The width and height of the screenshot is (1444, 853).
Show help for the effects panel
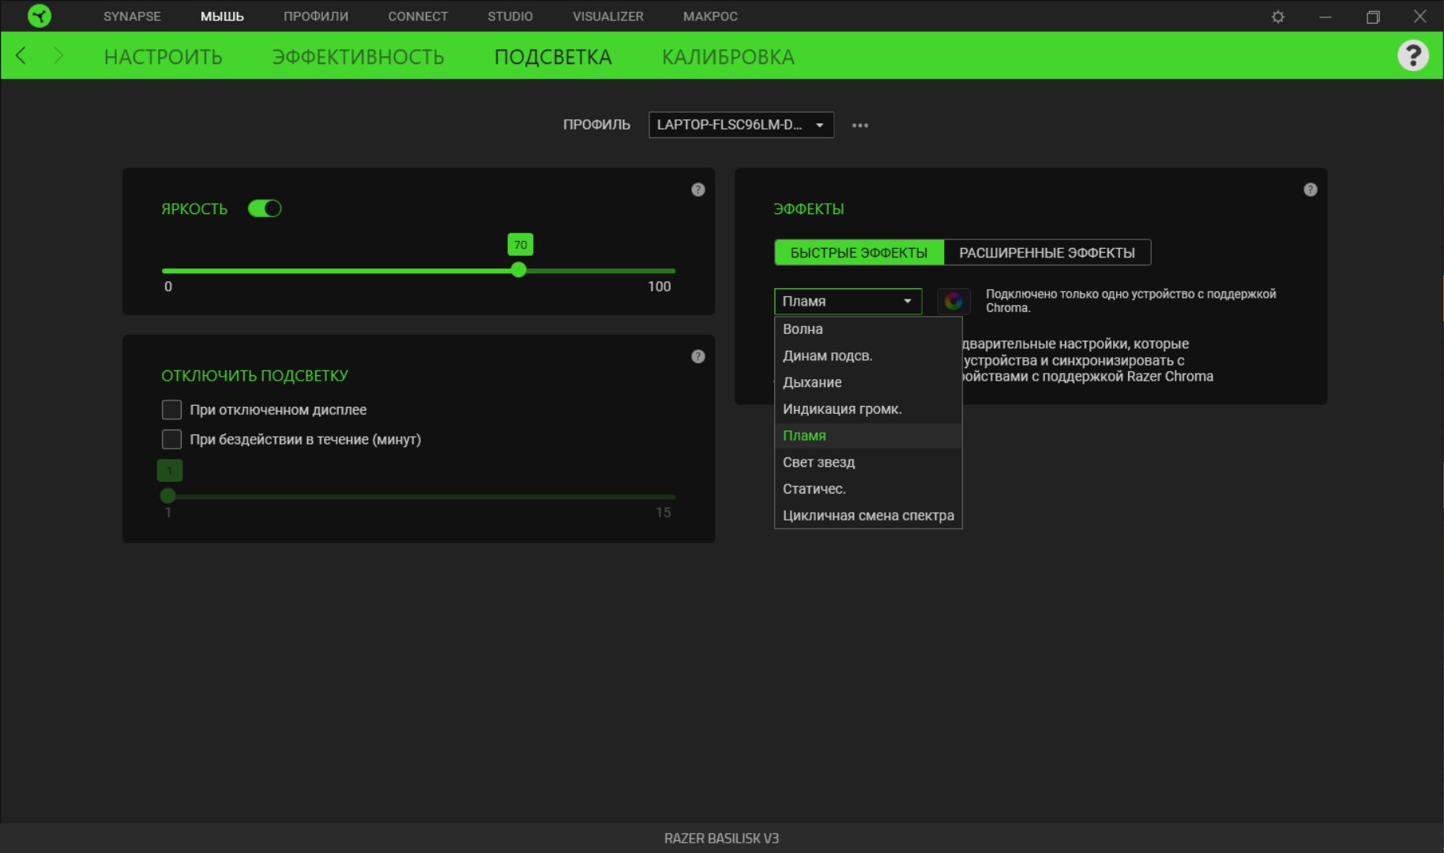tap(1310, 190)
